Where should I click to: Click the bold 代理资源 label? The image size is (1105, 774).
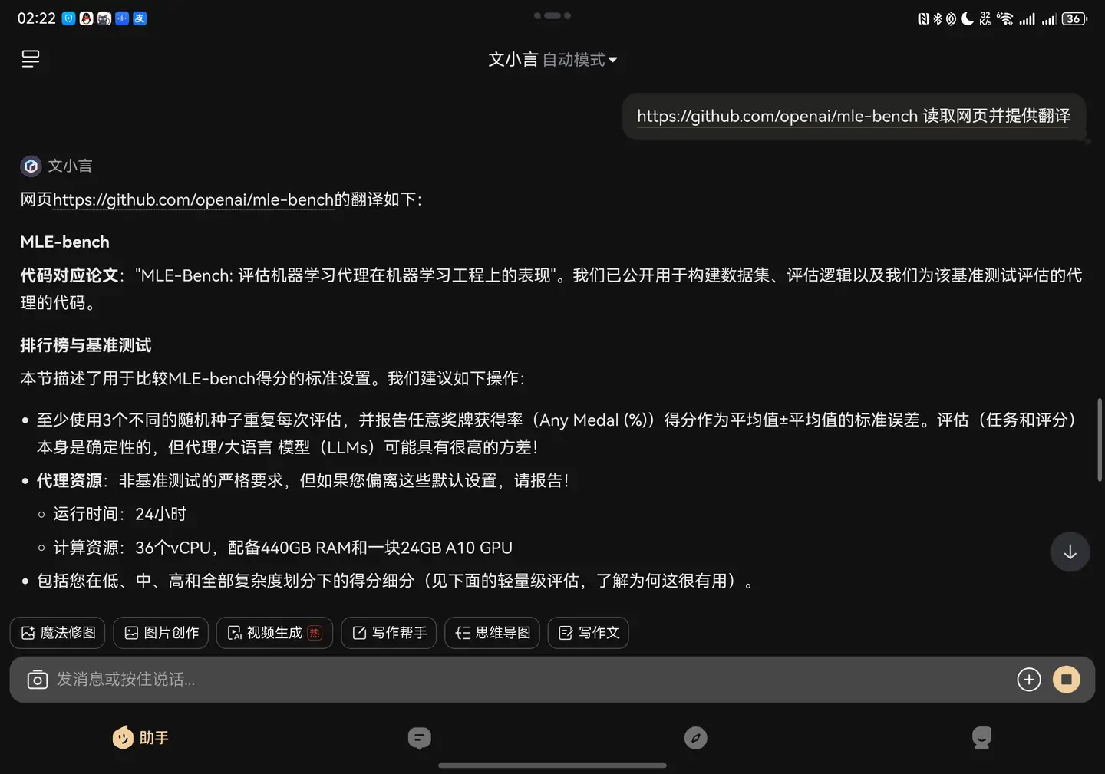click(69, 481)
